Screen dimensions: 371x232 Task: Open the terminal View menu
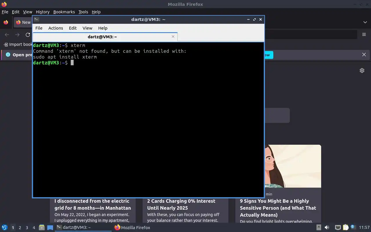pyautogui.click(x=87, y=28)
